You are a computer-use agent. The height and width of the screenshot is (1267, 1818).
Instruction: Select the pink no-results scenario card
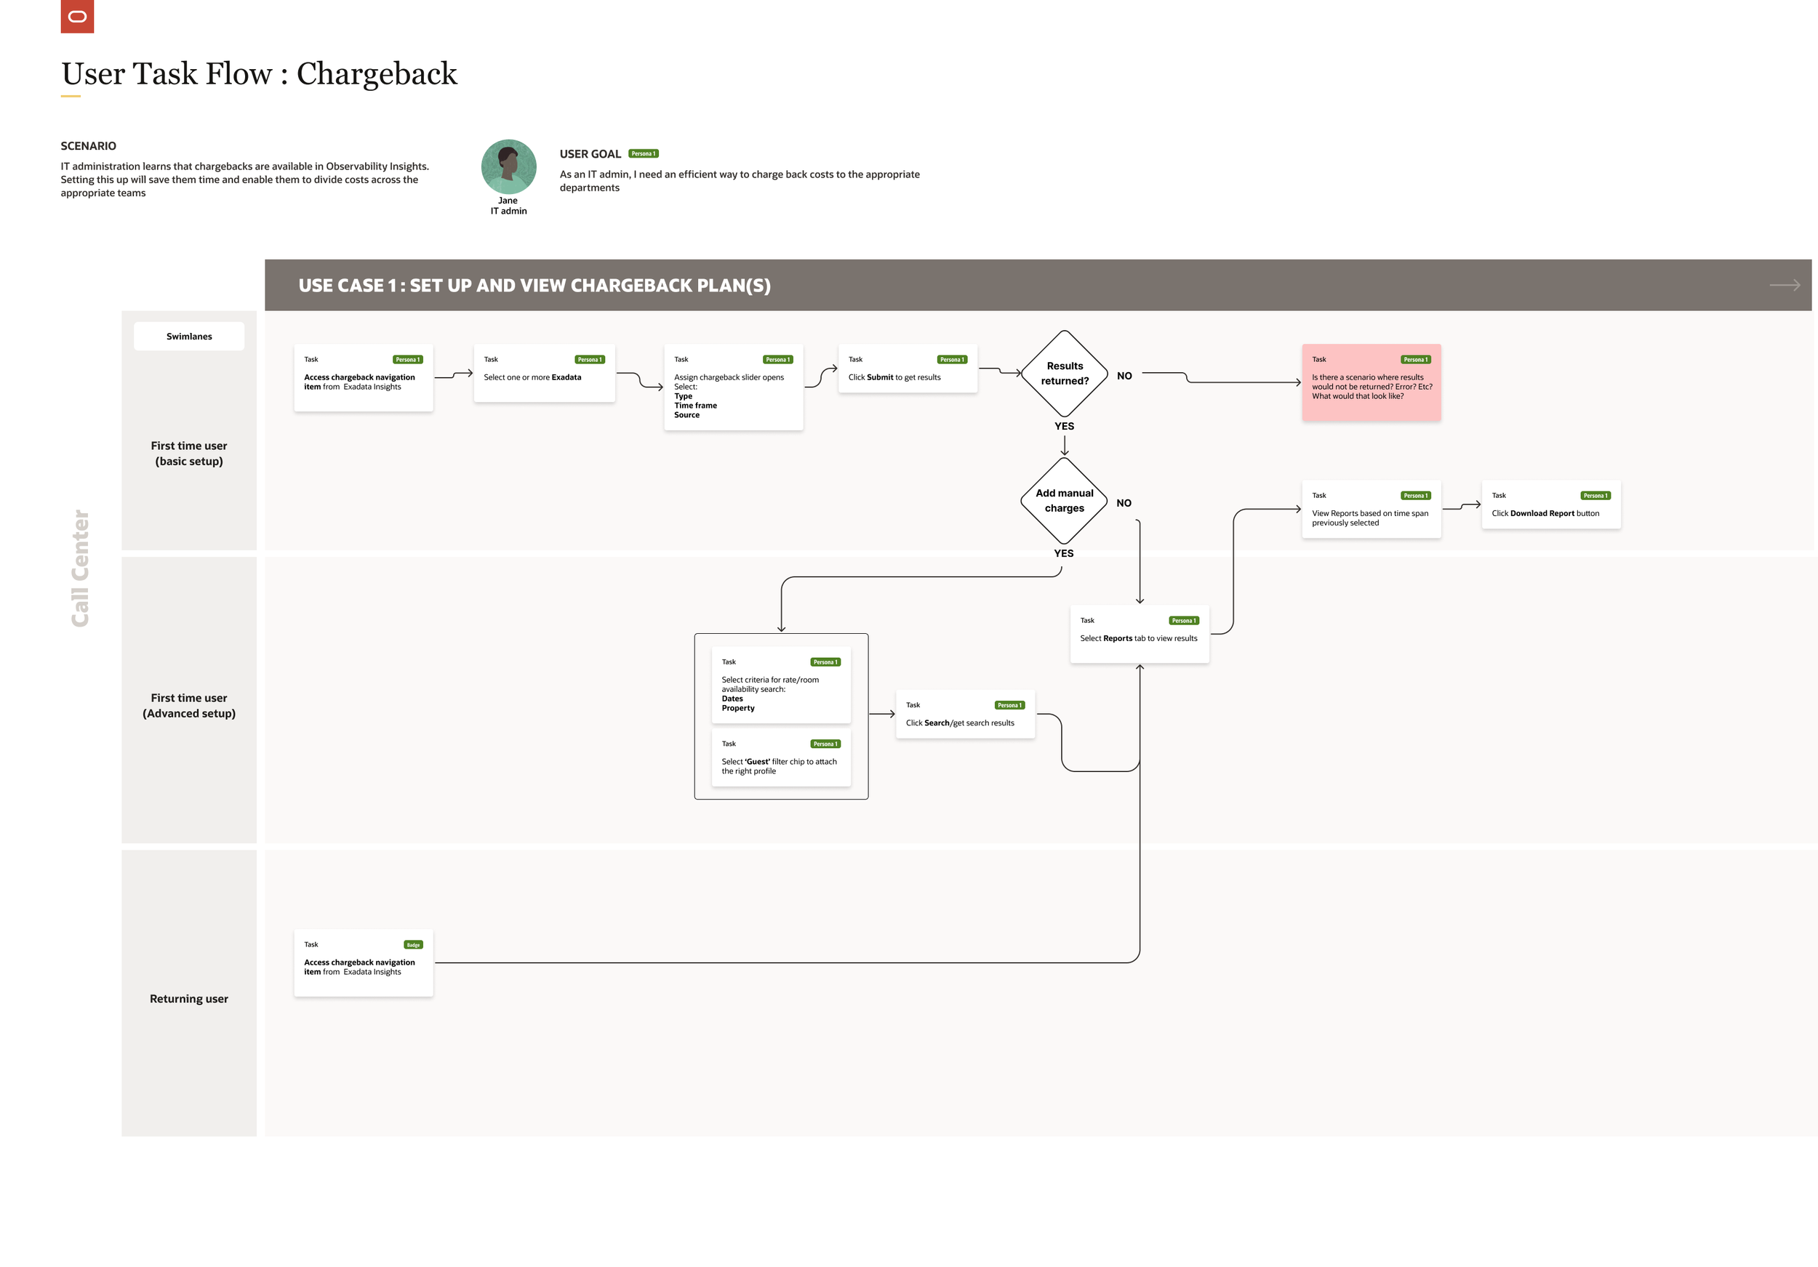(1371, 382)
